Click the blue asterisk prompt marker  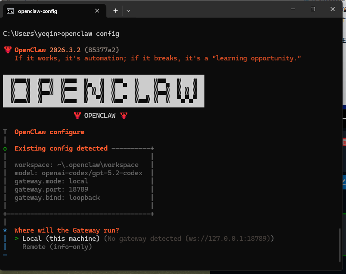tap(5, 230)
